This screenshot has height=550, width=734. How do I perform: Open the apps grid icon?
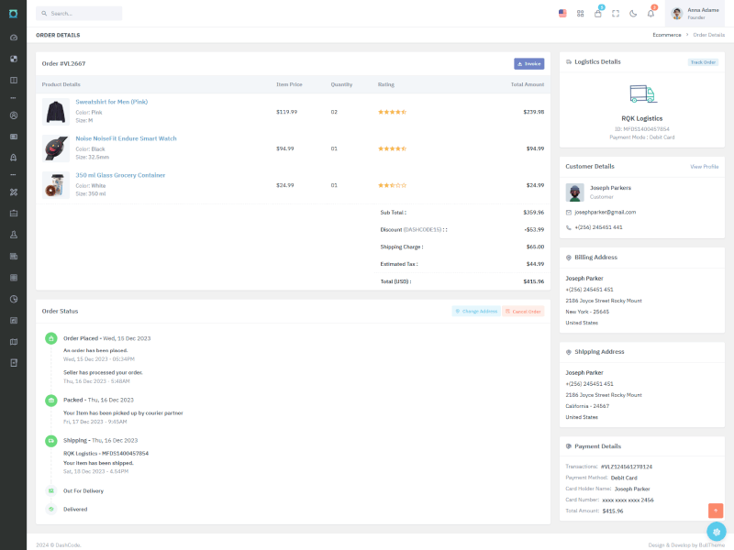[581, 14]
